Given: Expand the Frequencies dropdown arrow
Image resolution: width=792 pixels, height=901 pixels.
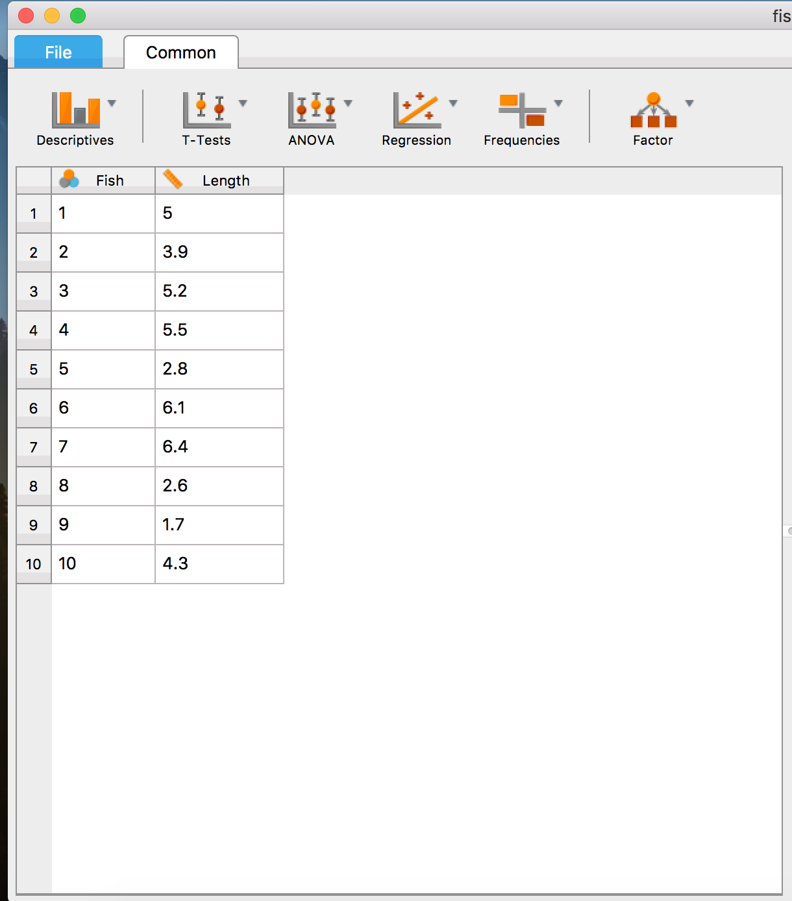Looking at the screenshot, I should [558, 103].
